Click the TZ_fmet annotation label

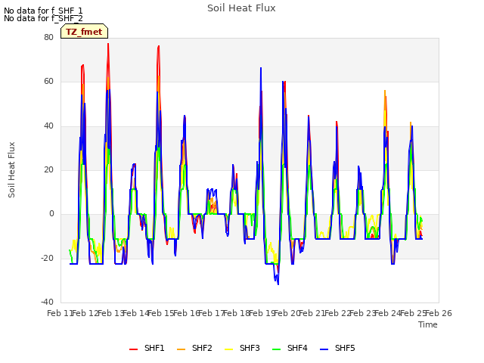tap(84, 32)
